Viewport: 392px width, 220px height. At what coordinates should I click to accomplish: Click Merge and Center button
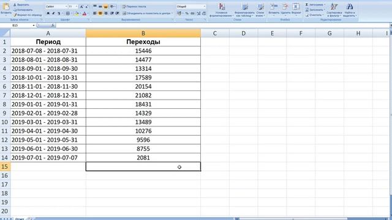click(x=147, y=13)
